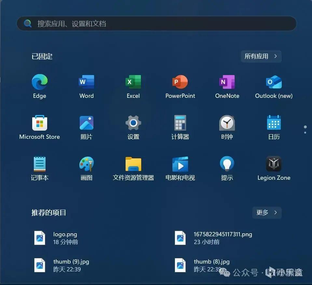This screenshot has width=312, height=285.
Task: Click the 所有应用 all apps button
Action: tap(261, 57)
